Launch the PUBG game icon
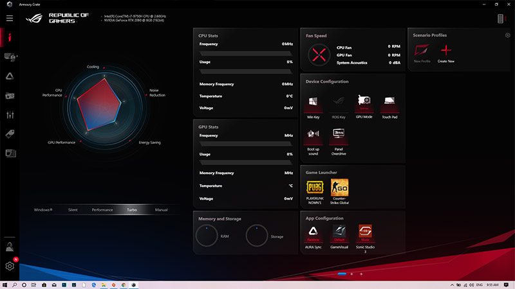The height and width of the screenshot is (289, 515). (314, 187)
